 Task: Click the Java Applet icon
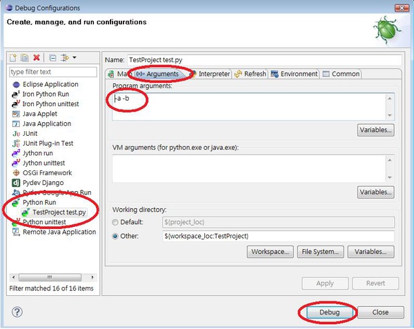tap(16, 114)
